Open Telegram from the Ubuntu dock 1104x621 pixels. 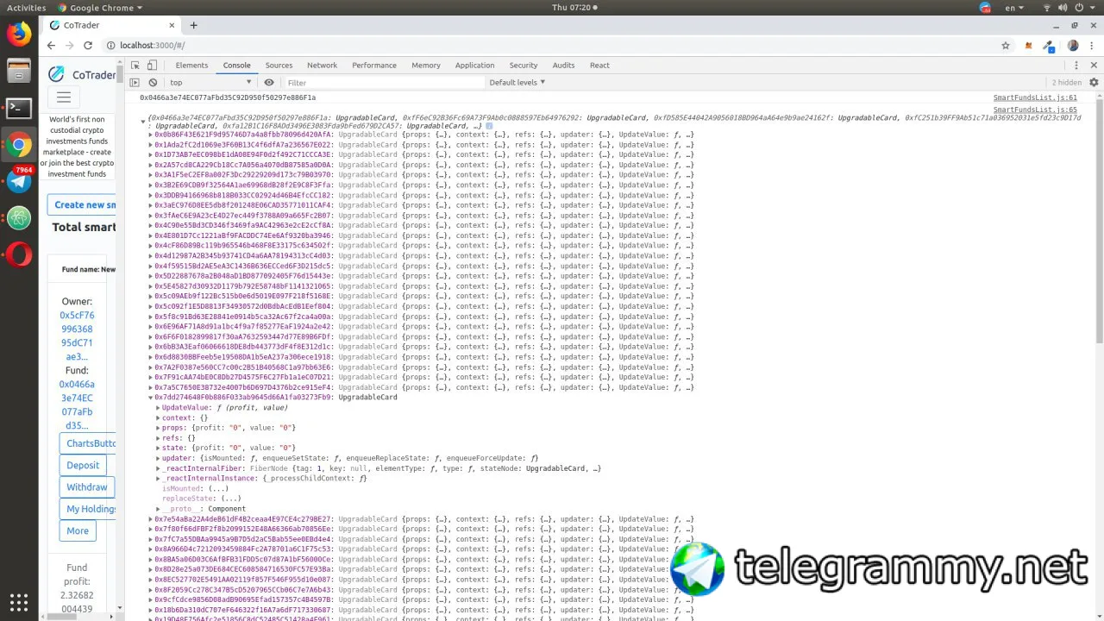(19, 181)
